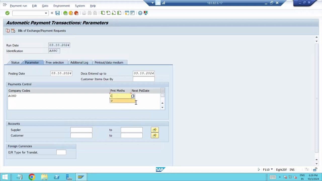Click the red Cancel icon
This screenshot has width=322, height=181.
point(76,13)
